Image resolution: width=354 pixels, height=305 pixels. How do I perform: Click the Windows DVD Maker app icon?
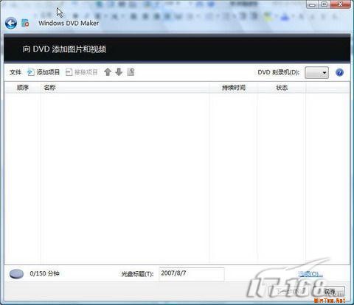coord(25,23)
